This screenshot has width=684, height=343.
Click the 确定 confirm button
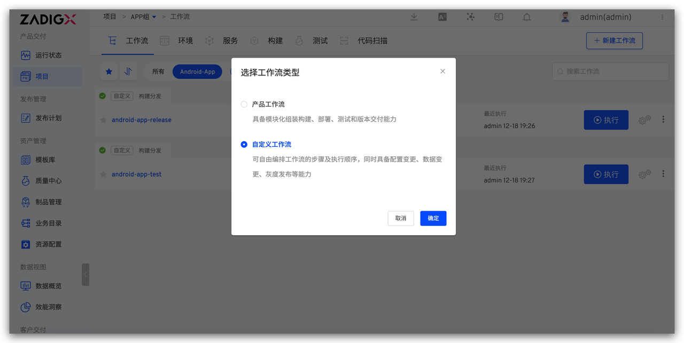click(x=433, y=218)
